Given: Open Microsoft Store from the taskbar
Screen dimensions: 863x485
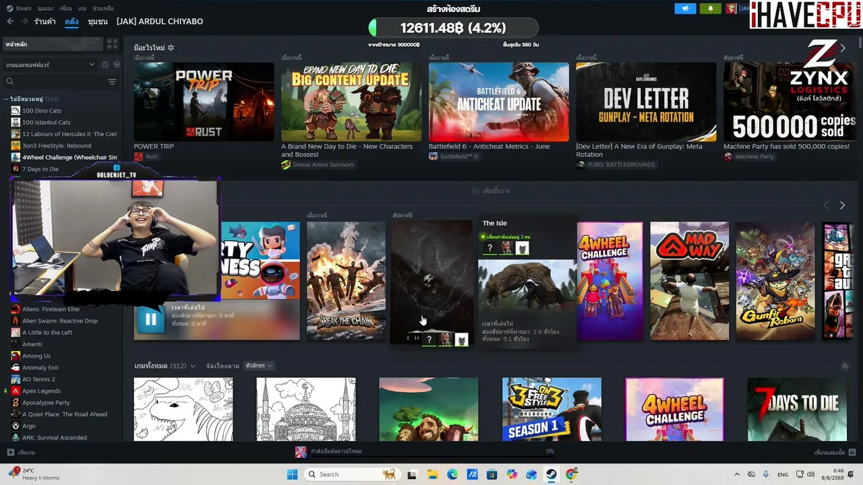Looking at the screenshot, I should (x=492, y=474).
